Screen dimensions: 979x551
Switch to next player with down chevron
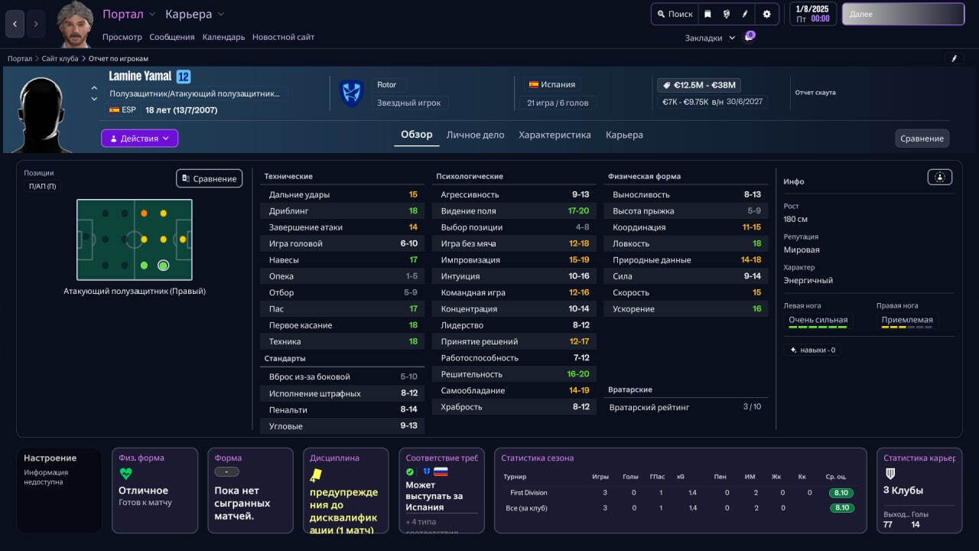(x=94, y=99)
